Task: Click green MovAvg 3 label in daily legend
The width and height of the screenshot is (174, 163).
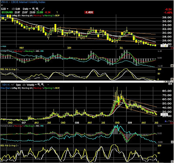Action: point(49,15)
